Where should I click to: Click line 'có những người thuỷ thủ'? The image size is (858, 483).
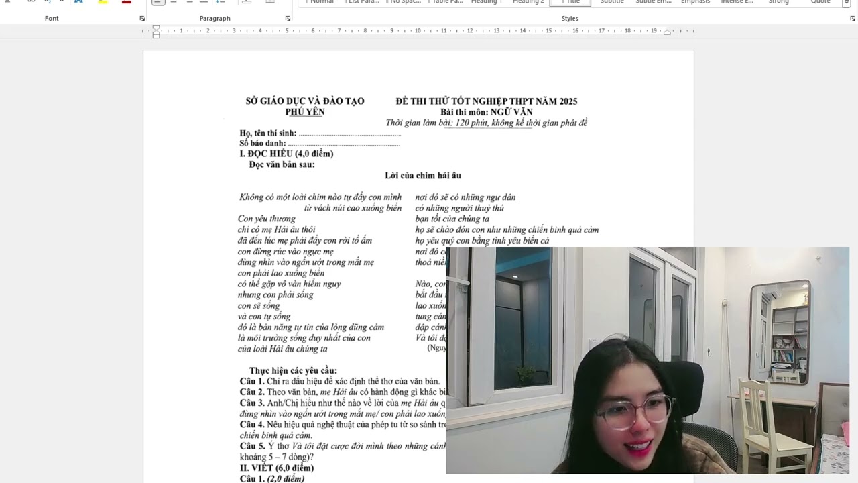(459, 208)
